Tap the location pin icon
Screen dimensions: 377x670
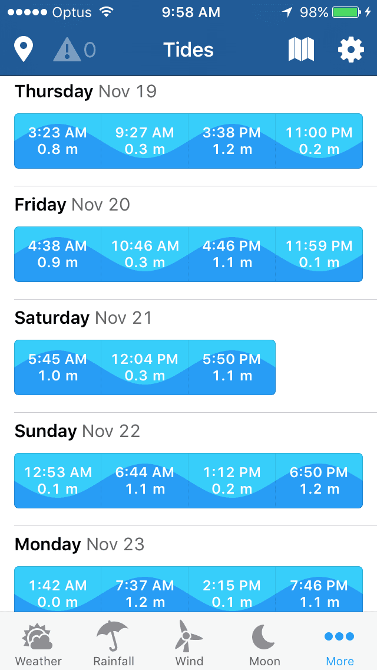(x=24, y=50)
